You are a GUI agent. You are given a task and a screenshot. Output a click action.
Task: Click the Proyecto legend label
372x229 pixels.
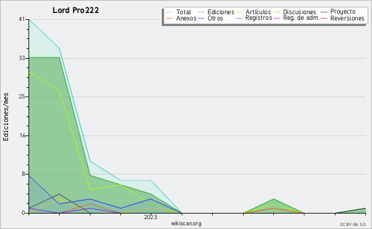[343, 11]
